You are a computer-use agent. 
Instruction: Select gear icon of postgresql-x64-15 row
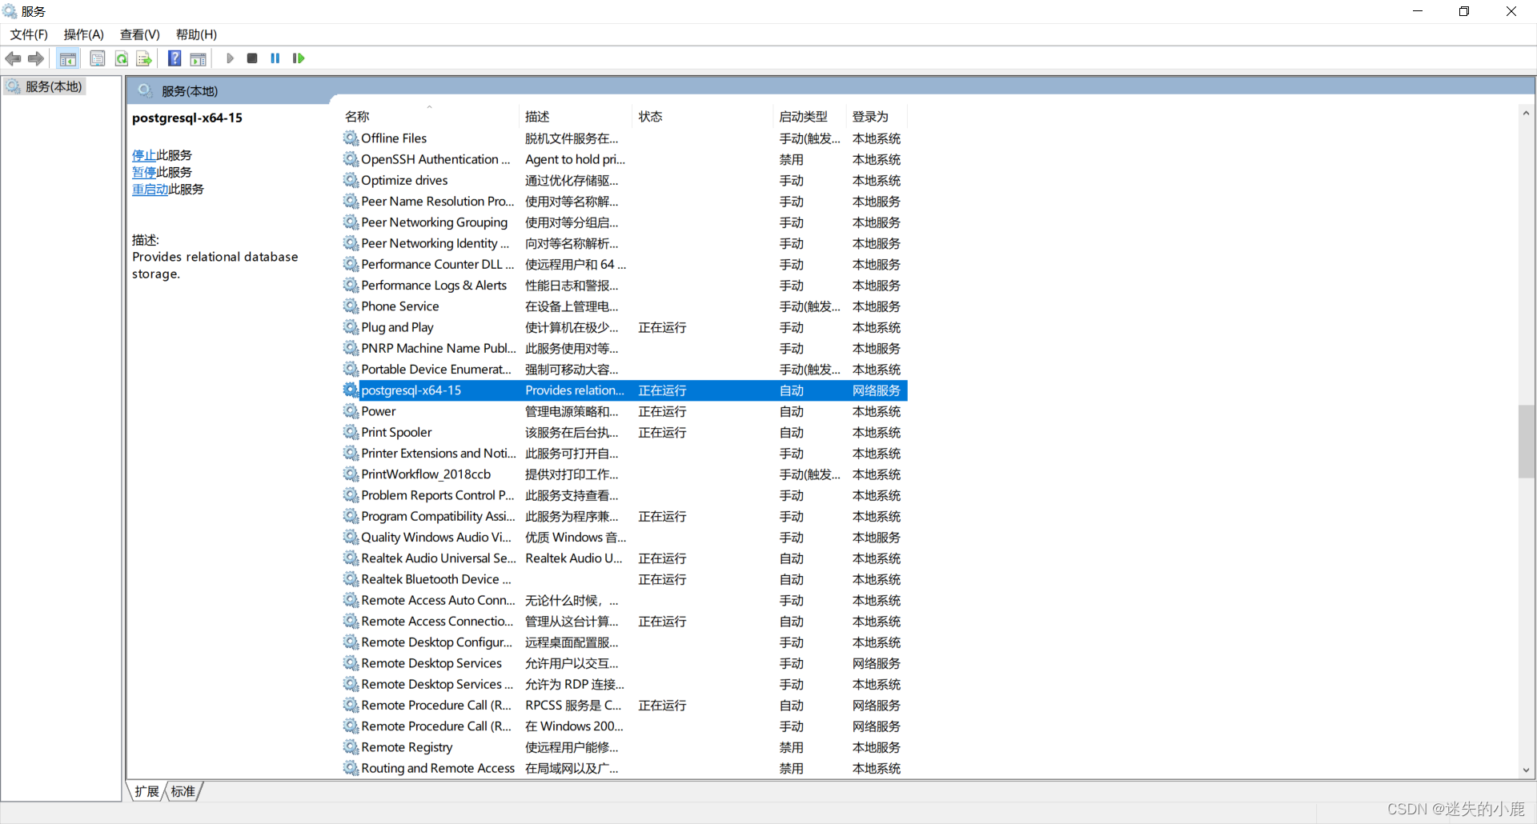pos(351,390)
